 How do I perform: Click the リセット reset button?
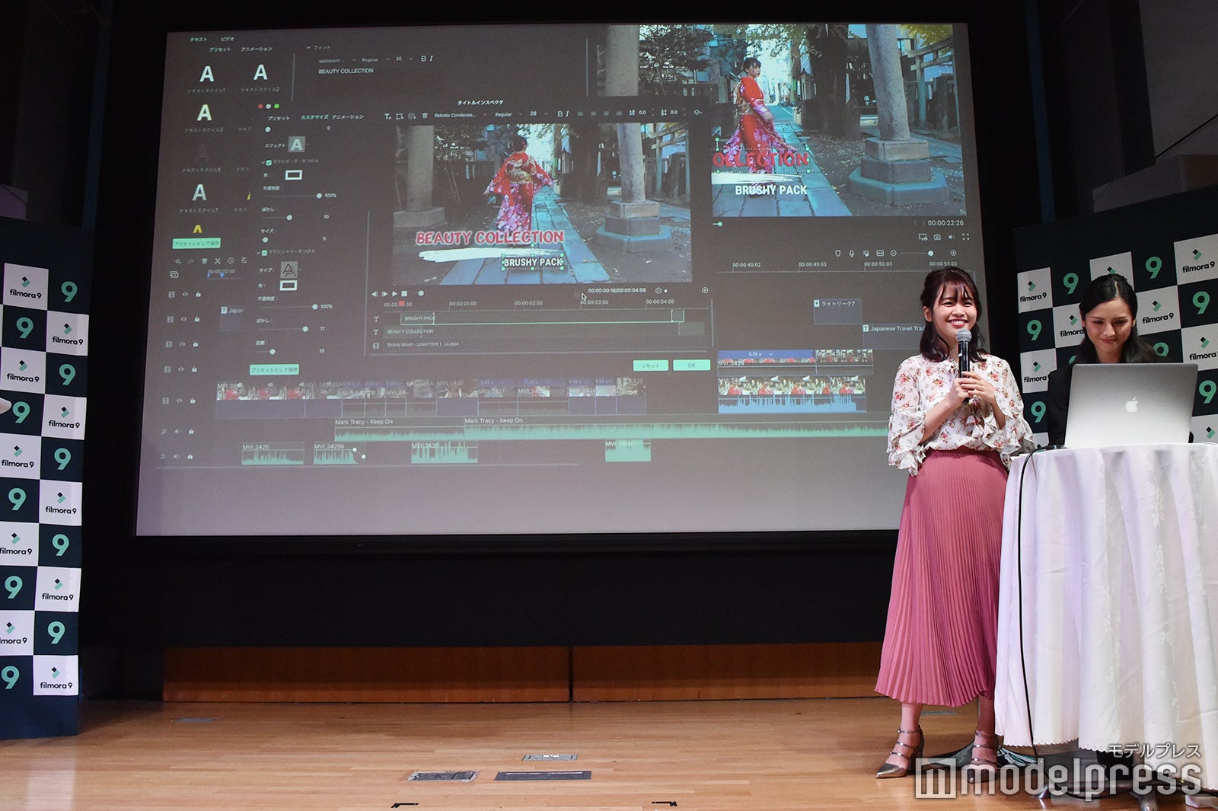click(x=652, y=365)
